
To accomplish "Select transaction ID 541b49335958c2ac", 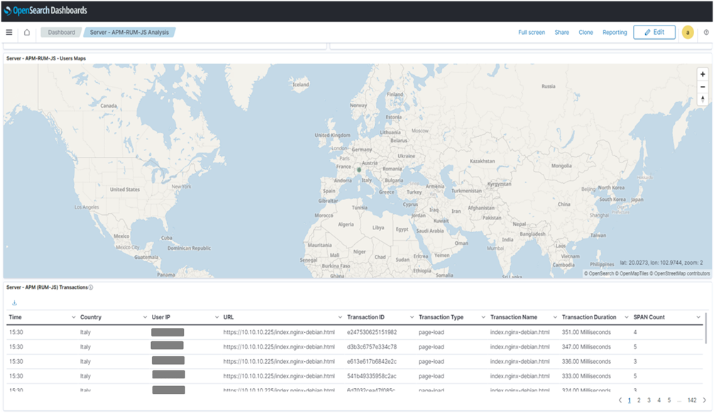I will point(372,376).
